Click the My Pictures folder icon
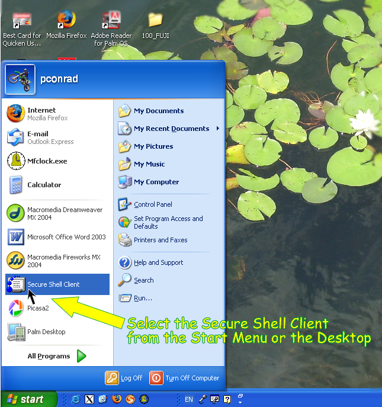This screenshot has width=382, height=407. pyautogui.click(x=124, y=146)
